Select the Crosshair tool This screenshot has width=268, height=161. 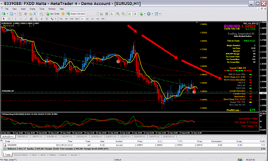[9, 19]
